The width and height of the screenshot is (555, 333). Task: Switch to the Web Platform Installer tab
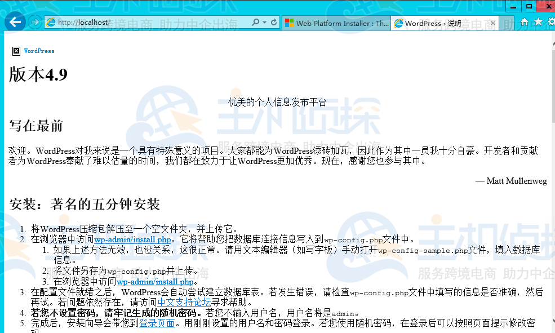tap(336, 23)
